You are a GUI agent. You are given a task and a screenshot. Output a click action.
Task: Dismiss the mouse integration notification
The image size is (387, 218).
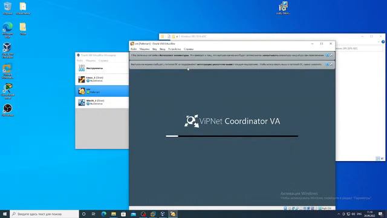coord(331,64)
